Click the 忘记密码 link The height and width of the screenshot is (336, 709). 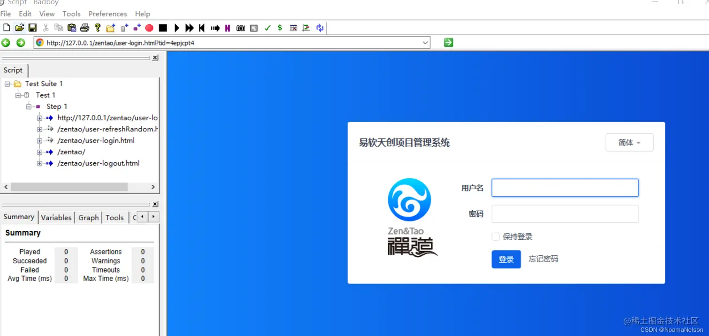click(x=543, y=259)
